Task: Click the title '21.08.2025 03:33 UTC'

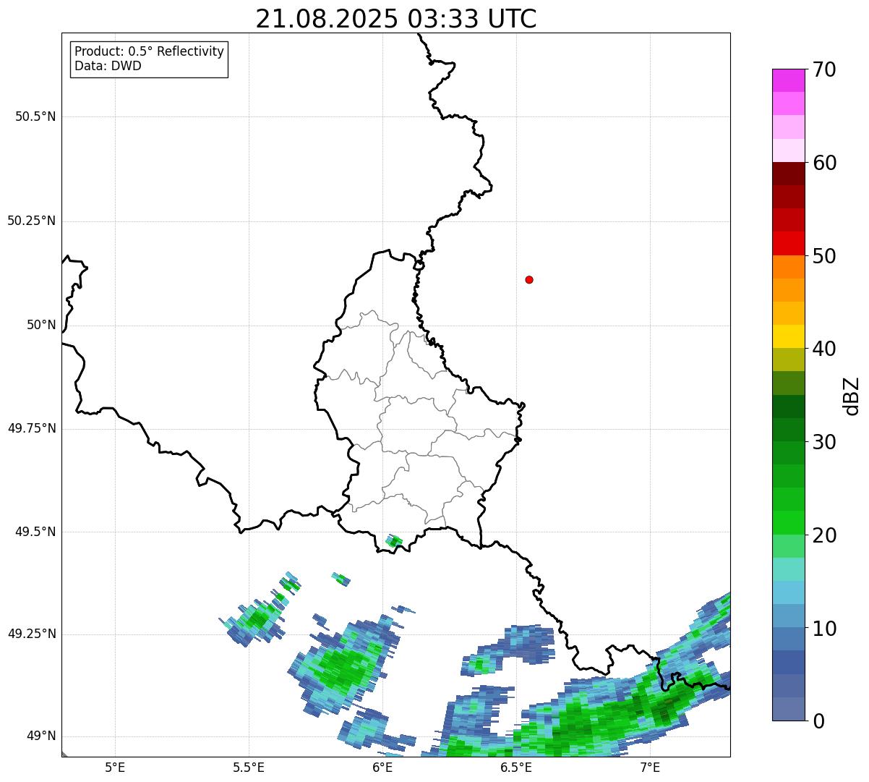Action: coord(396,19)
